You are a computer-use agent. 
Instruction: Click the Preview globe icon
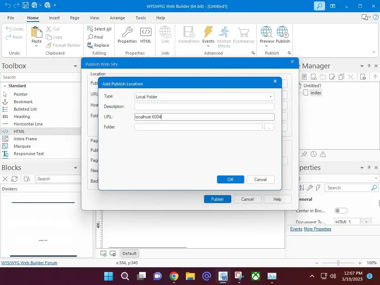click(x=266, y=32)
